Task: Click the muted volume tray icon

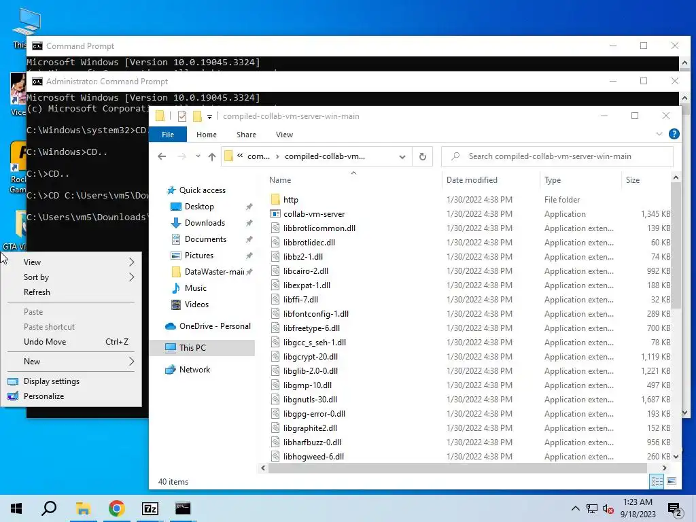Action: (608, 508)
